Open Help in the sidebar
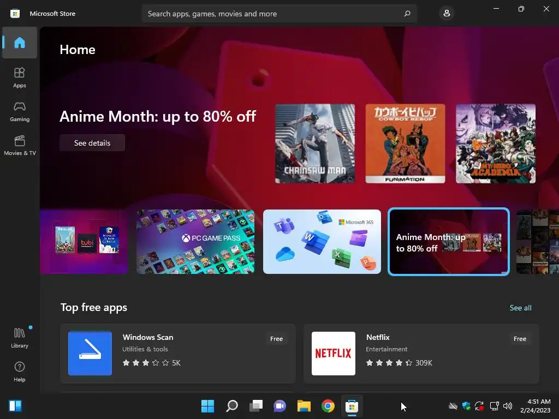The height and width of the screenshot is (419, 559). point(20,372)
